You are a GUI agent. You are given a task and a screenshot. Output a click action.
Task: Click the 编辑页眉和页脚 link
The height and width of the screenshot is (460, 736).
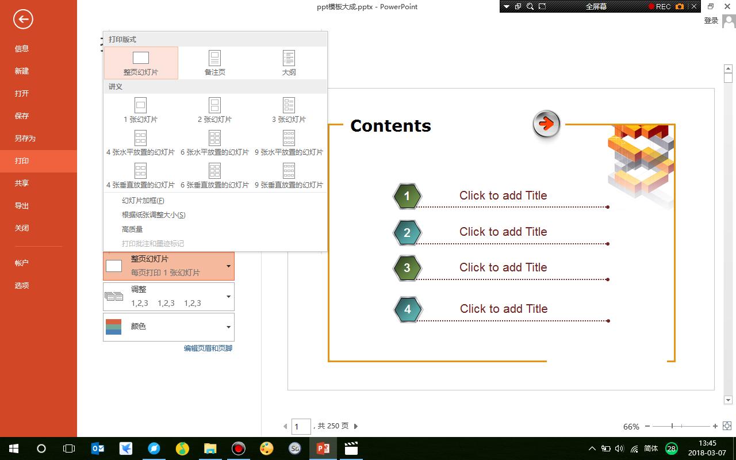(x=208, y=348)
